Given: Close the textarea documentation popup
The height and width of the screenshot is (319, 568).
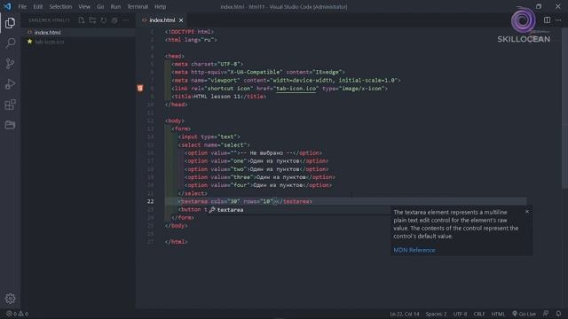Looking at the screenshot, I should (x=527, y=212).
